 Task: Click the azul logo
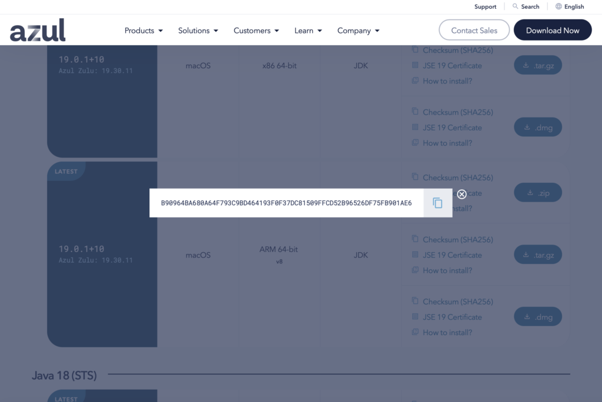click(x=38, y=30)
